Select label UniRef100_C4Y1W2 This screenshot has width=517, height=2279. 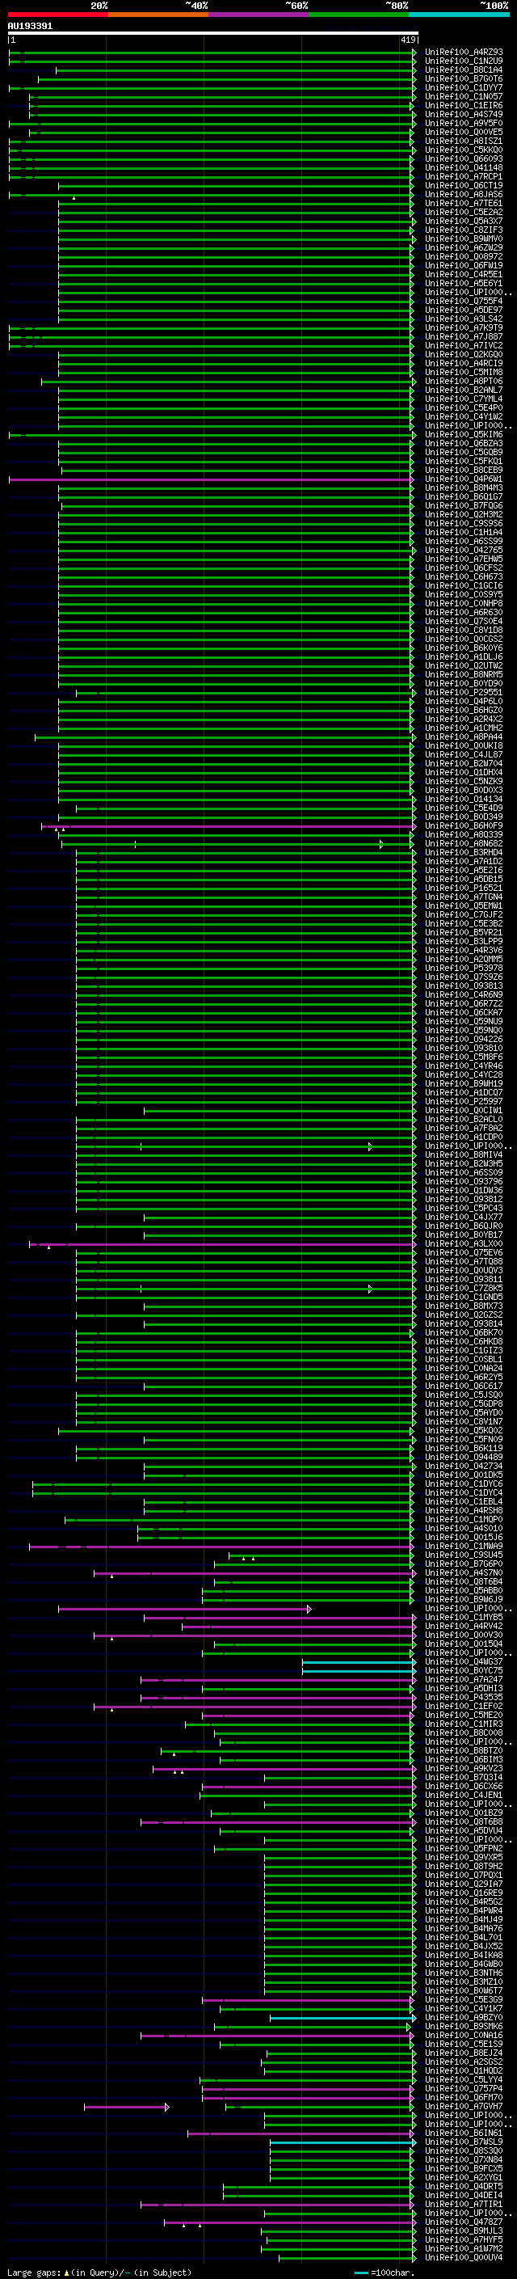464,416
